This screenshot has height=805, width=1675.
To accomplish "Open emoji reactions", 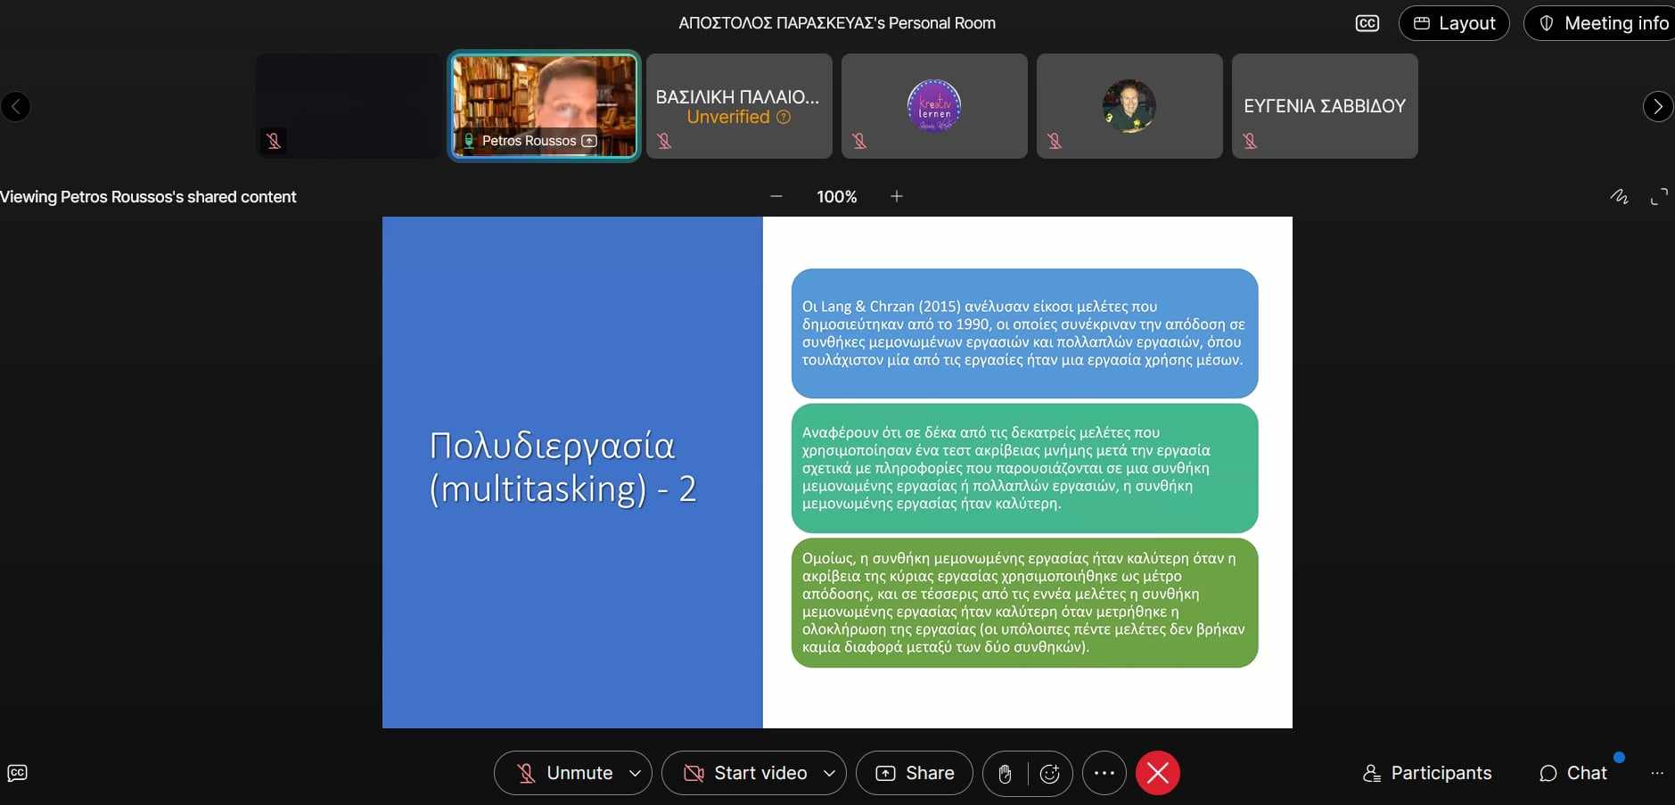I will tap(1050, 774).
